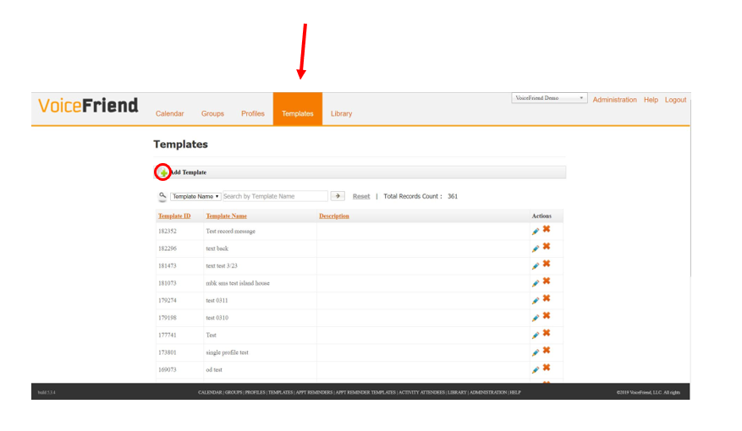
Task: Click footer APPT REMINDERS link
Action: pos(314,392)
